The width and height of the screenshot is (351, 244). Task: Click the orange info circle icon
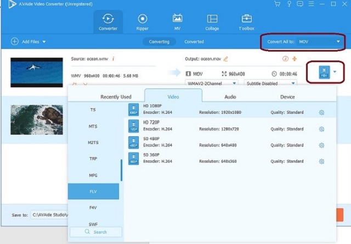(x=285, y=59)
